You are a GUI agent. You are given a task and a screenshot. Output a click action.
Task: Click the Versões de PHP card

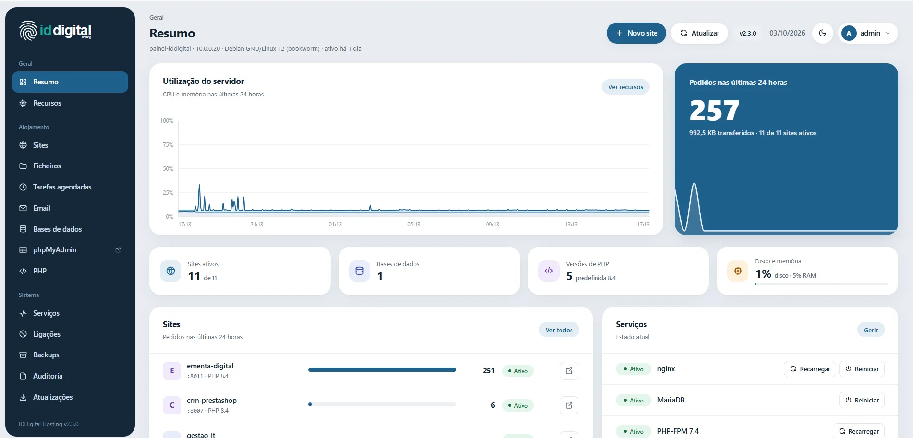click(618, 271)
